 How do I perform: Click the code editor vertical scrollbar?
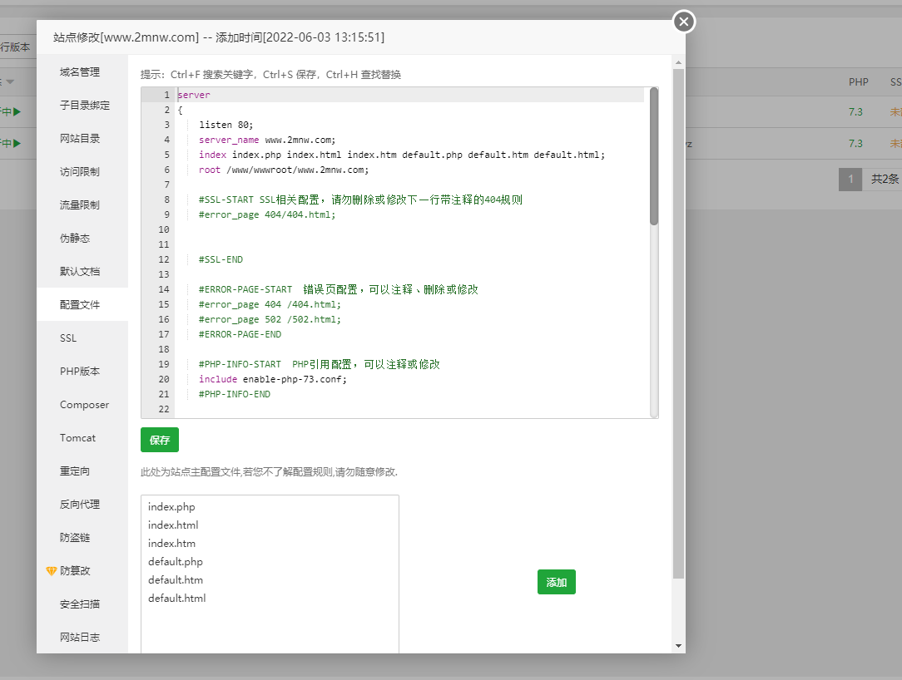point(653,155)
